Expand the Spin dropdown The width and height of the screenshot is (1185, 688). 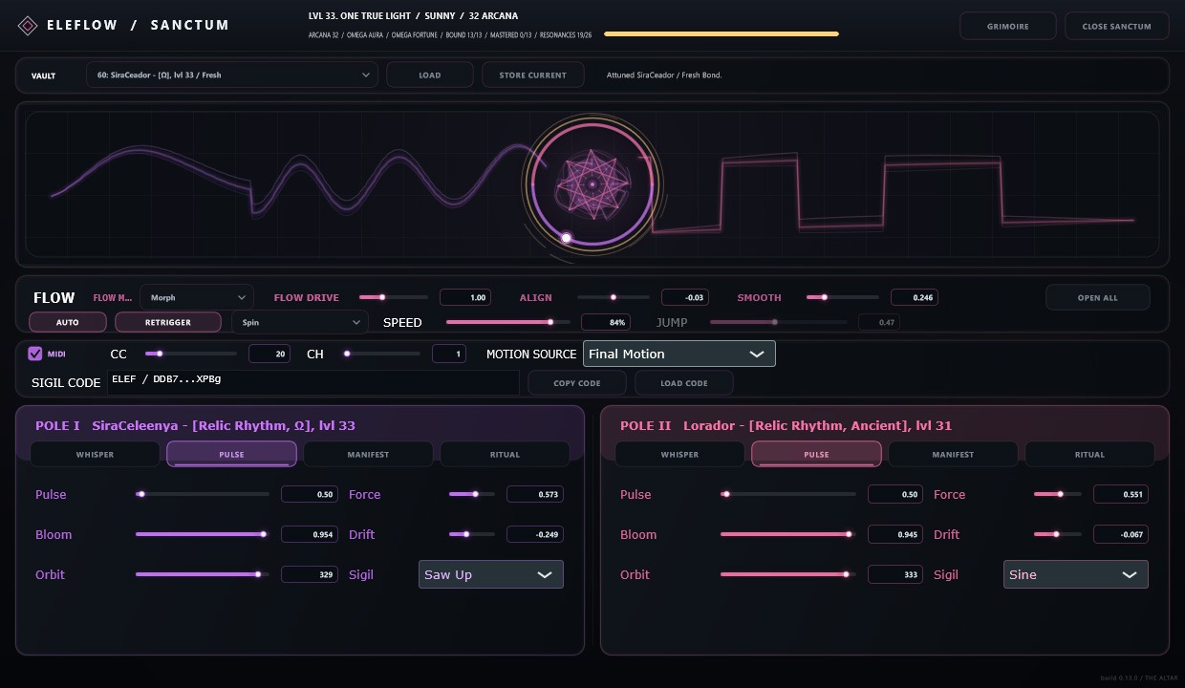[300, 322]
